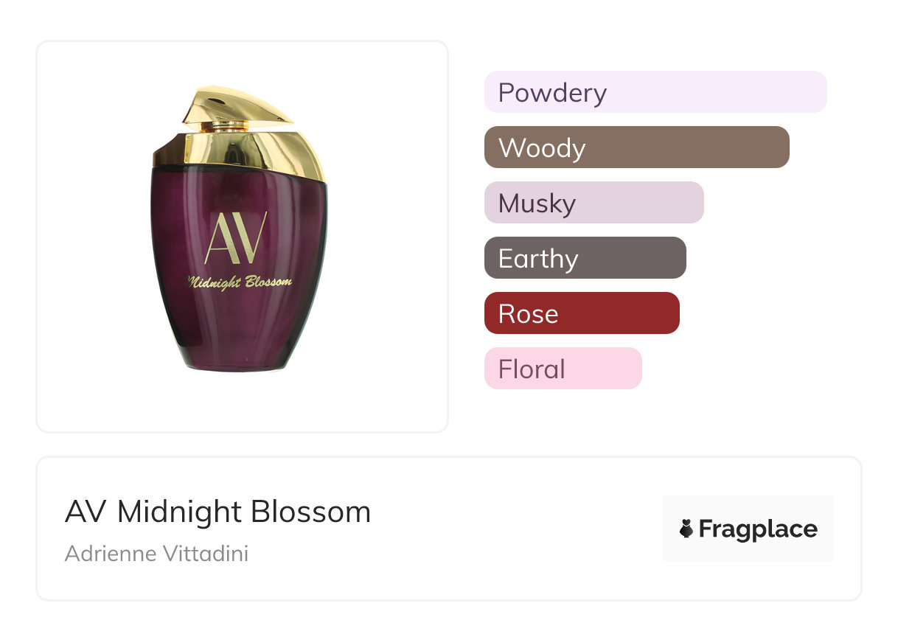The width and height of the screenshot is (898, 637).
Task: Open the Adrienne Vittadini brand link
Action: coord(156,553)
